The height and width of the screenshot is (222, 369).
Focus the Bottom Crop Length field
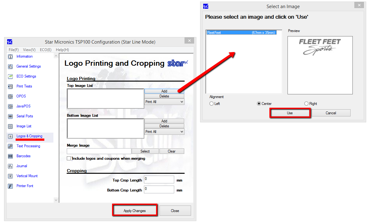159,190
